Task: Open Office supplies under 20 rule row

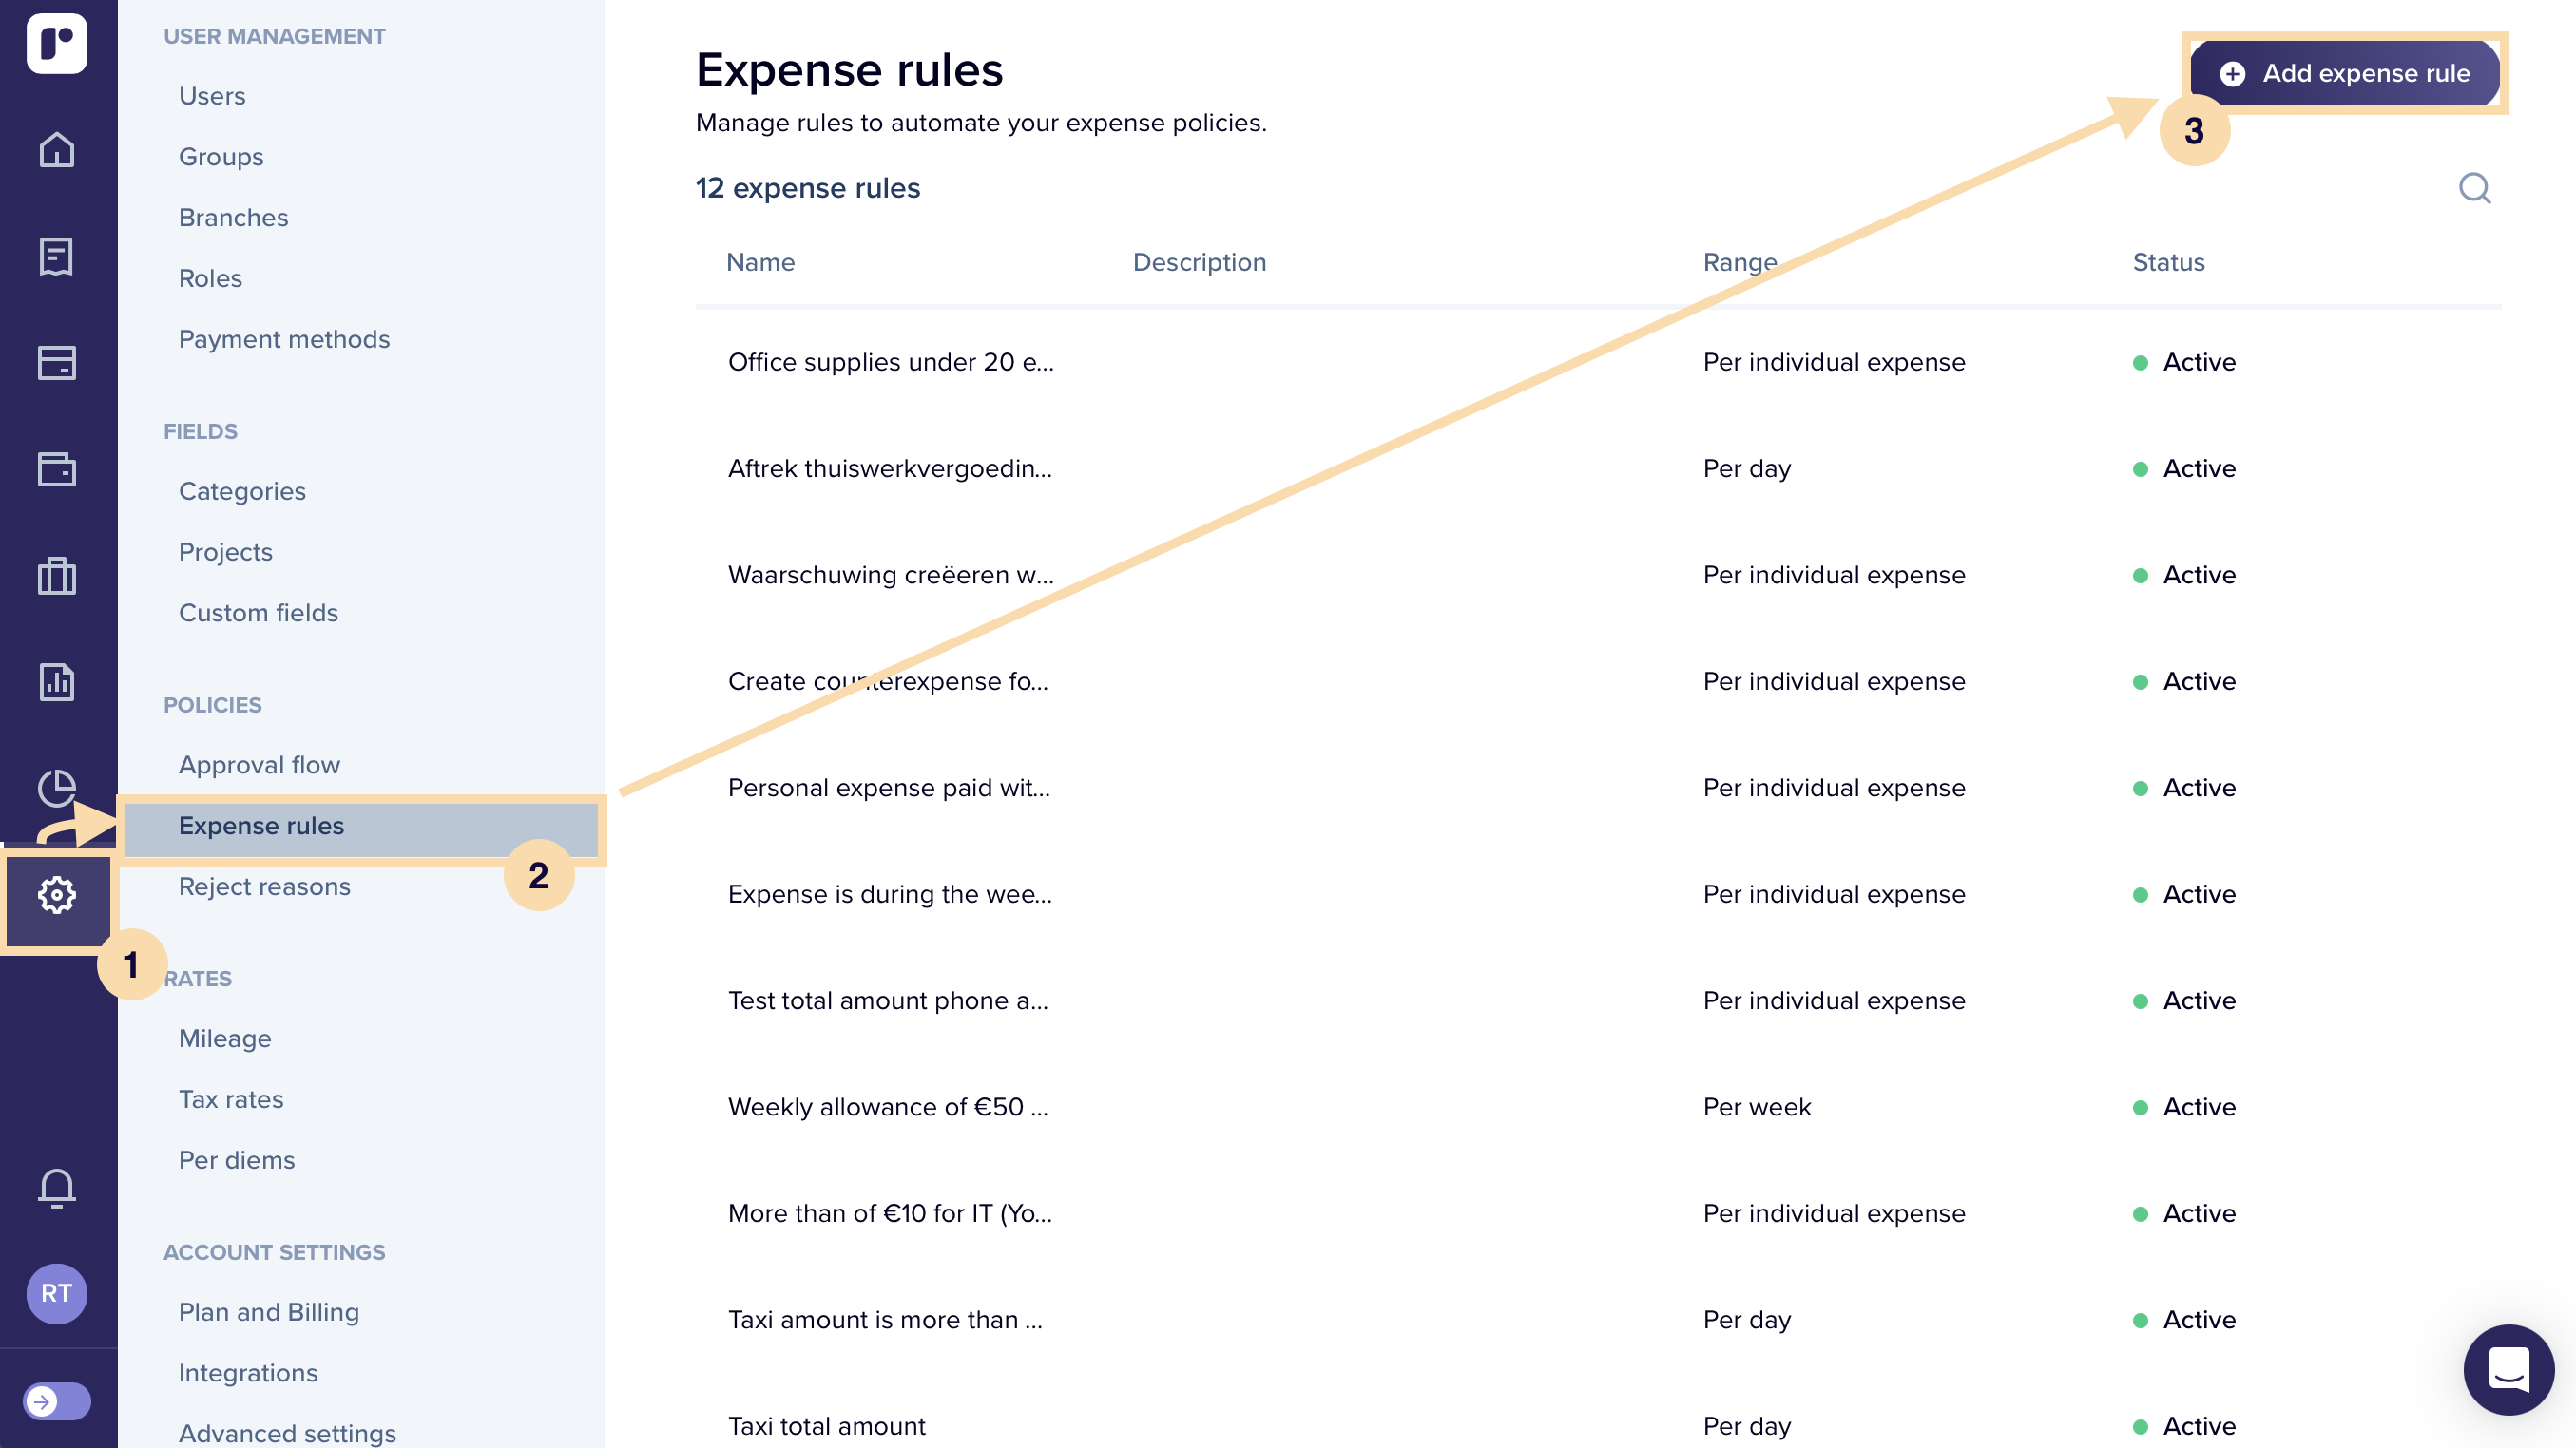Action: [1598, 362]
